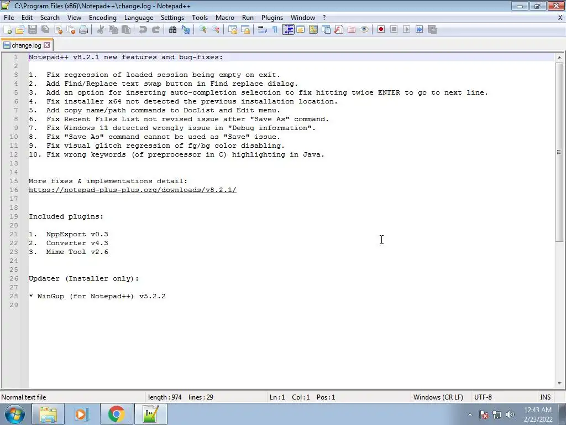Image resolution: width=566 pixels, height=425 pixels.
Task: Click the vertical scrollbar thumb
Action: point(559,152)
